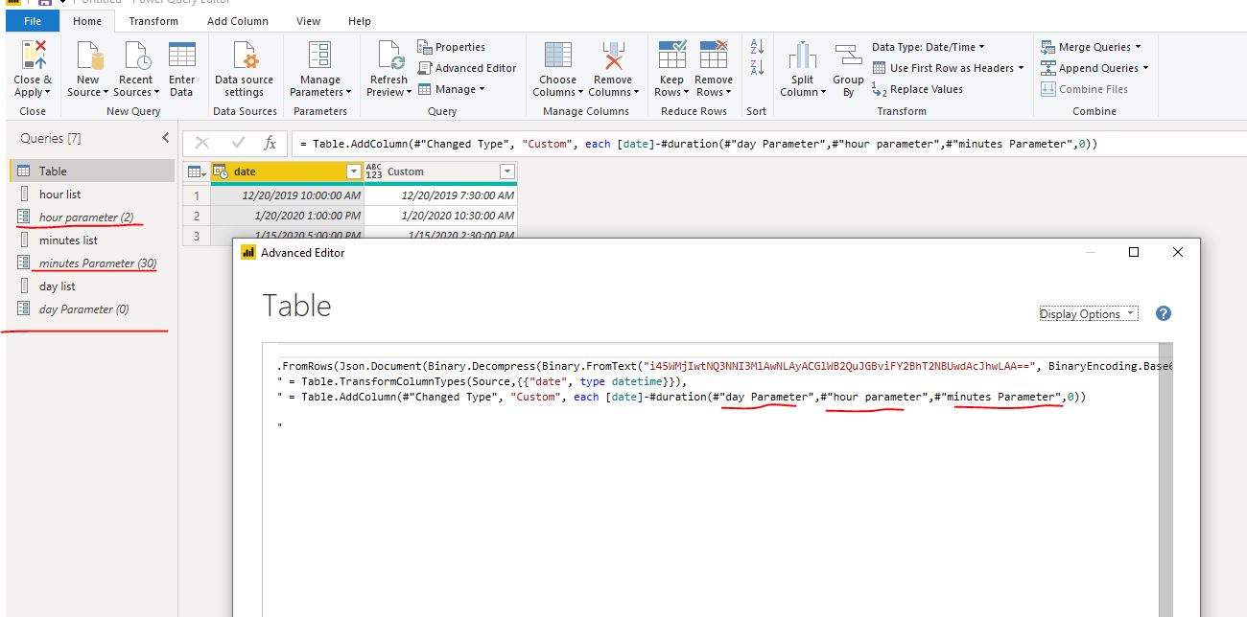Click the Close & Apply icon
This screenshot has width=1247, height=617.
point(33,56)
